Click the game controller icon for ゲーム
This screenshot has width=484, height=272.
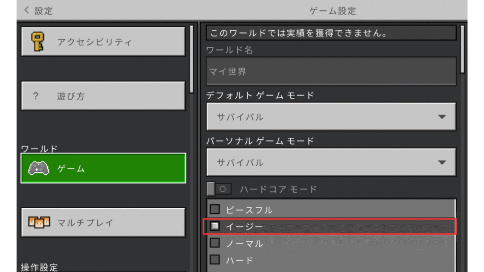39,168
